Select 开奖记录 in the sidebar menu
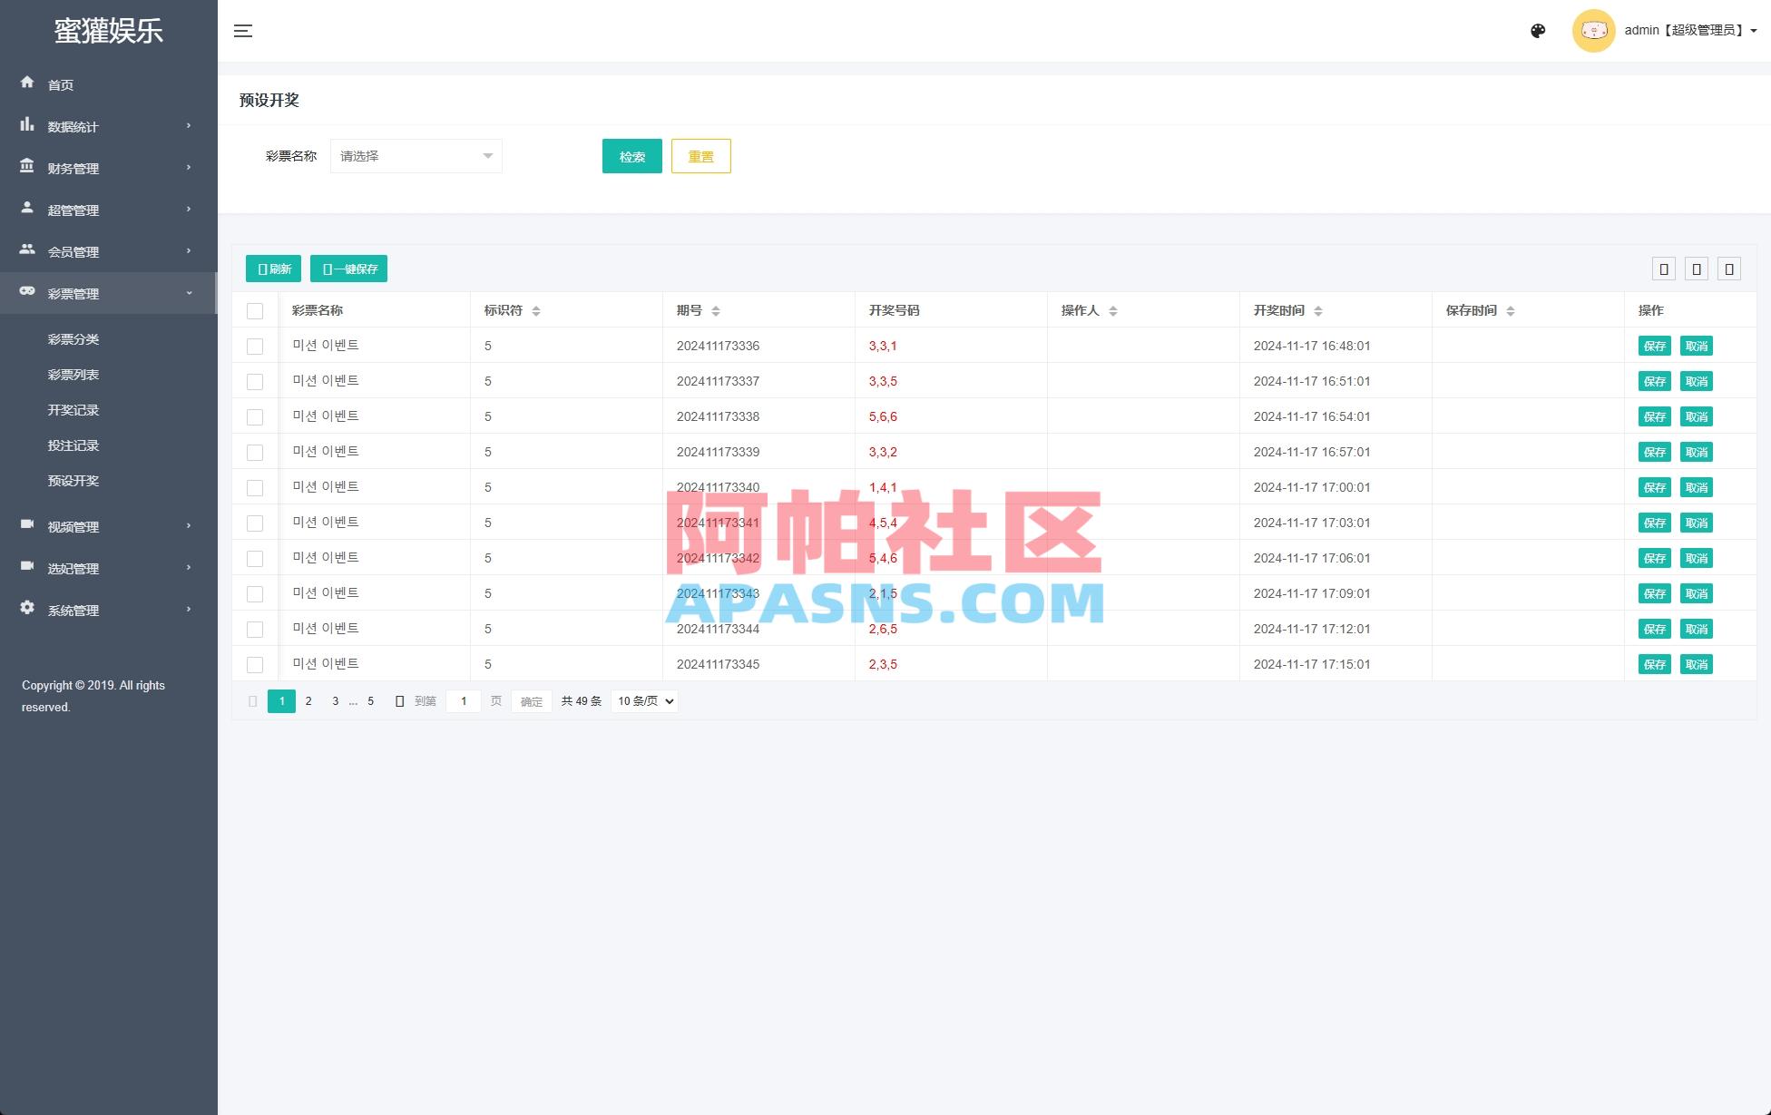This screenshot has width=1771, height=1115. tap(73, 410)
